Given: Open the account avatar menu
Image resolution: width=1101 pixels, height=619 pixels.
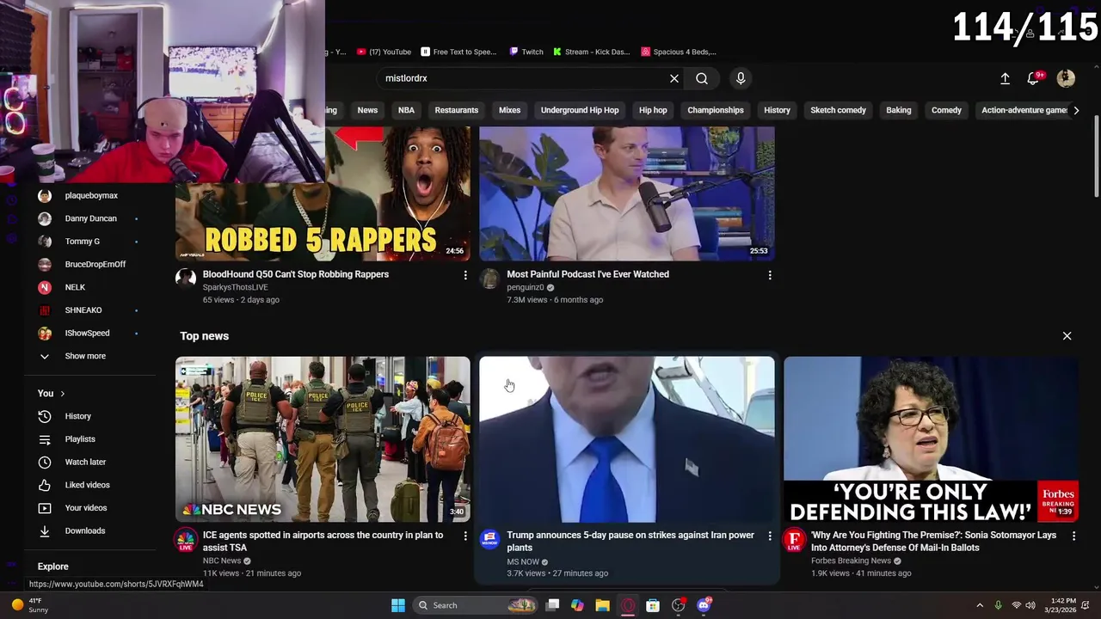Looking at the screenshot, I should 1066,78.
